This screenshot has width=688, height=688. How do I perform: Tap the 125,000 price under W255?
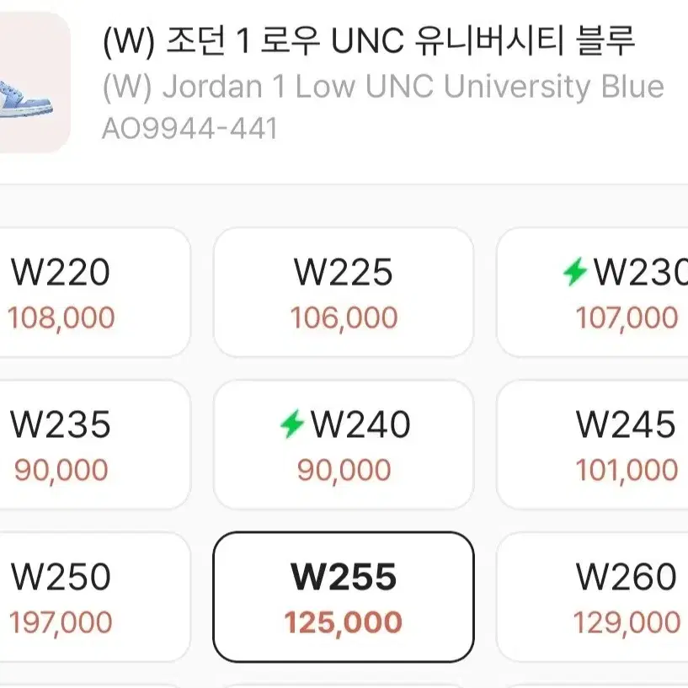(x=344, y=622)
